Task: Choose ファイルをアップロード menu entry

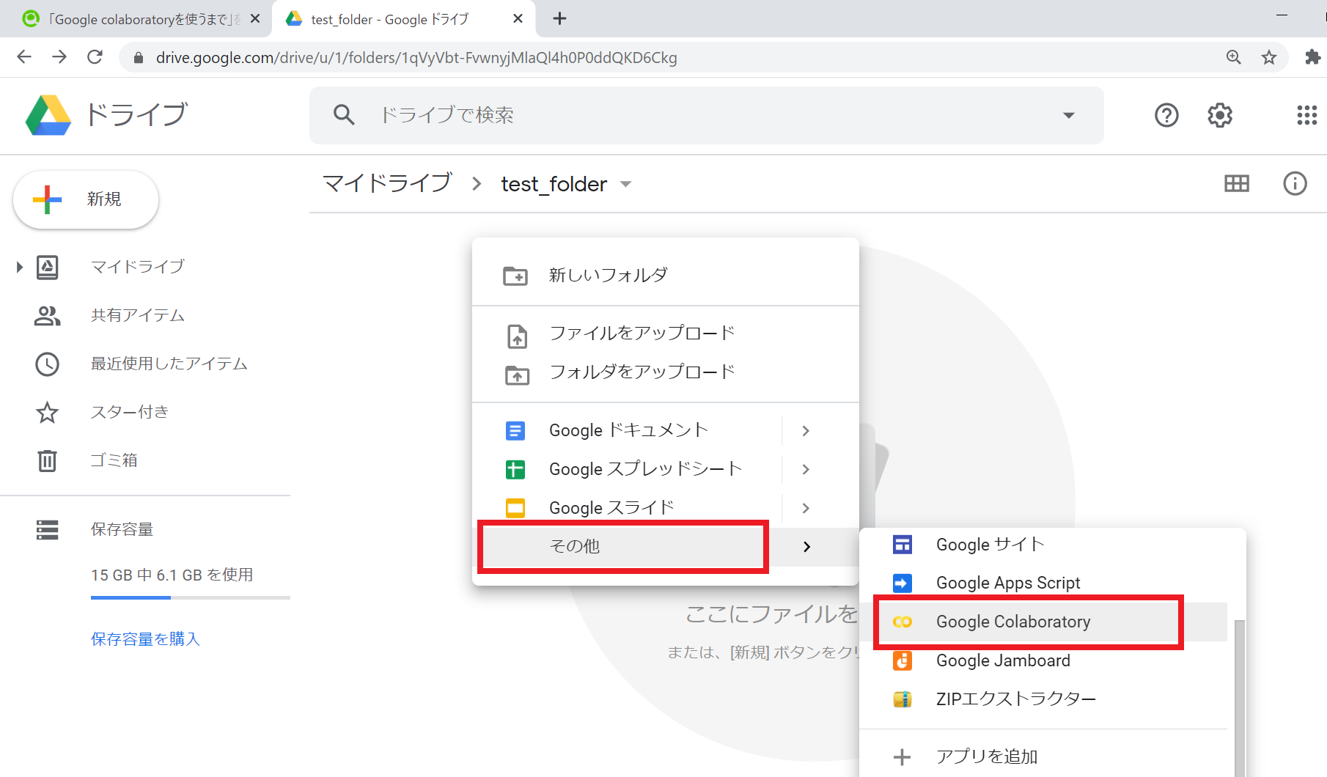Action: click(x=666, y=334)
